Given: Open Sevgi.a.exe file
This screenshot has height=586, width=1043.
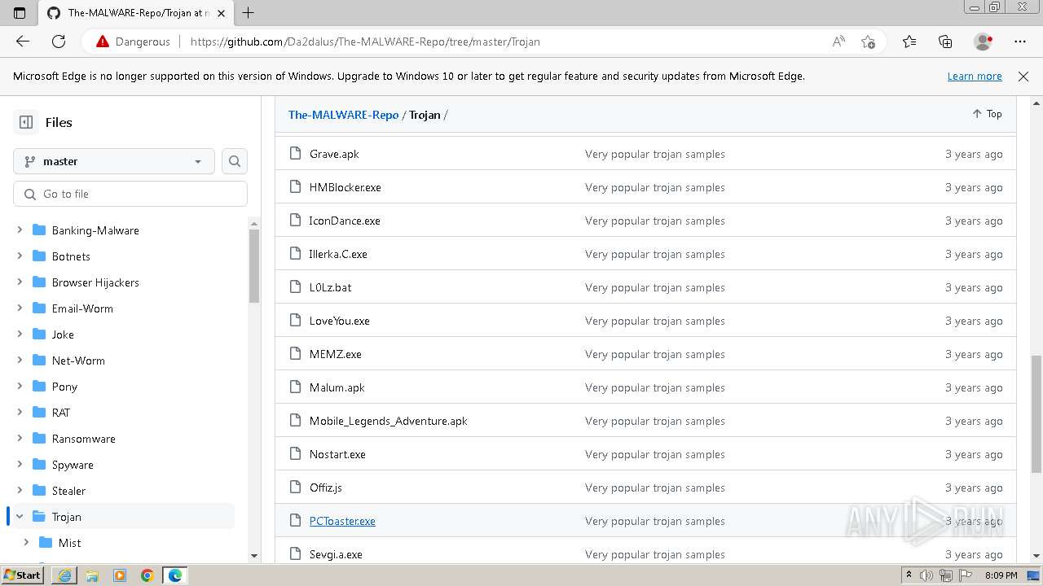Looking at the screenshot, I should pyautogui.click(x=336, y=554).
